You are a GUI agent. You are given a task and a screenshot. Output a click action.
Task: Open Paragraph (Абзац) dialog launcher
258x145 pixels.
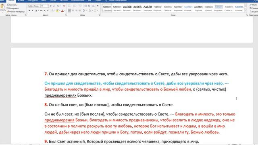[100, 15]
